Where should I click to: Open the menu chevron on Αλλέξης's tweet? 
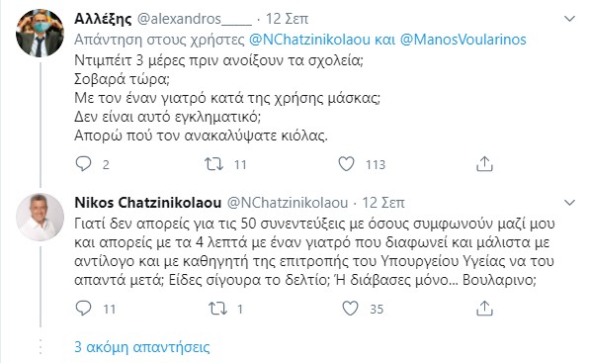pyautogui.click(x=570, y=19)
